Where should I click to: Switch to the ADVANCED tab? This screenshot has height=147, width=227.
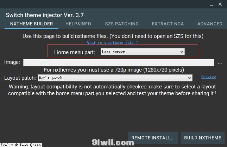[x=210, y=24]
